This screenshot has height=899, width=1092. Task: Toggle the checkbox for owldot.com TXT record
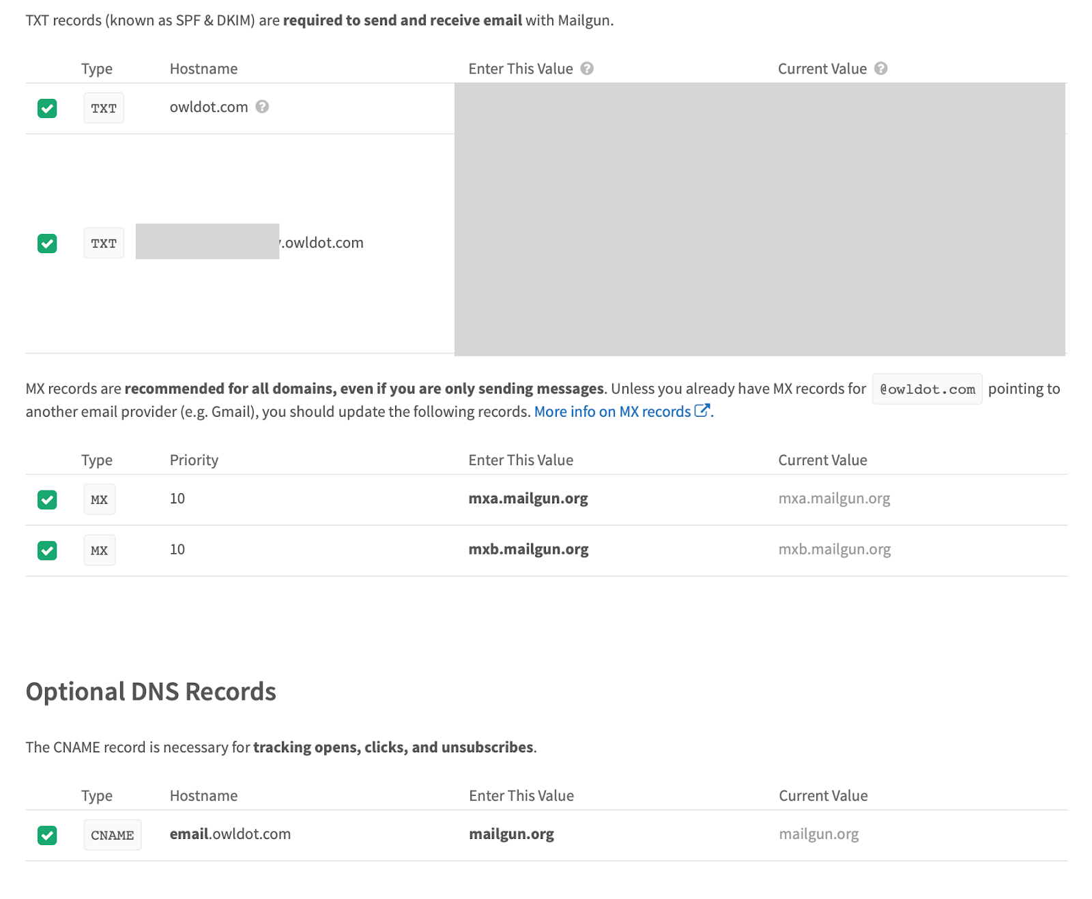[47, 108]
